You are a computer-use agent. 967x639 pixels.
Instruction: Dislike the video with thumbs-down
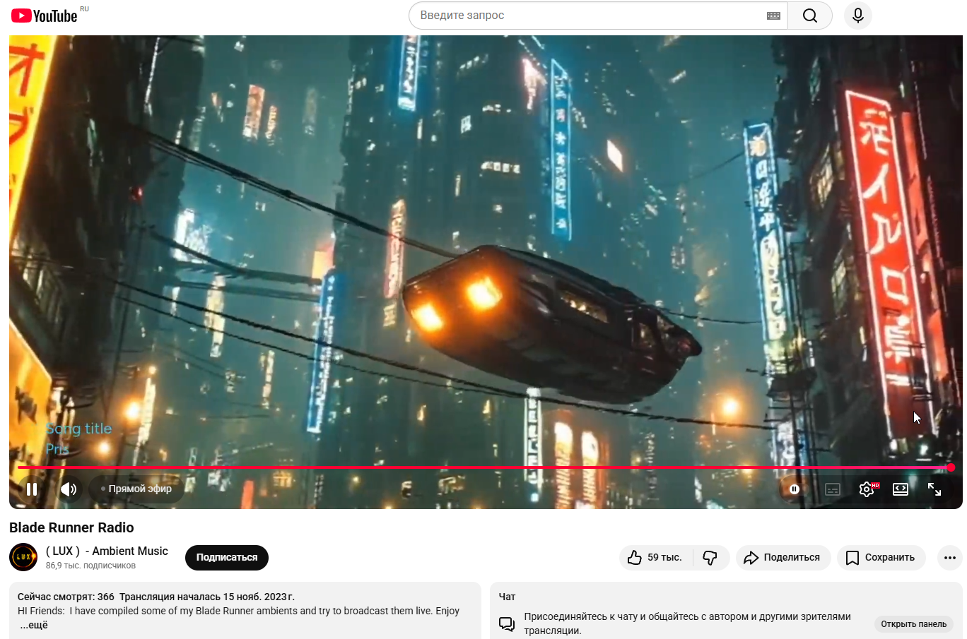pyautogui.click(x=710, y=557)
